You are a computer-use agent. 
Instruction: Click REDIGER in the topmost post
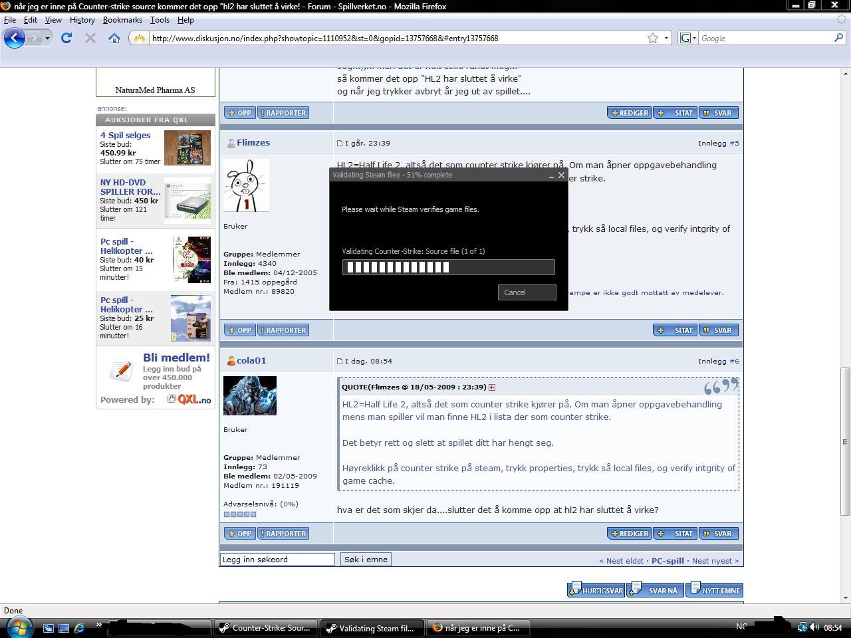coord(629,113)
